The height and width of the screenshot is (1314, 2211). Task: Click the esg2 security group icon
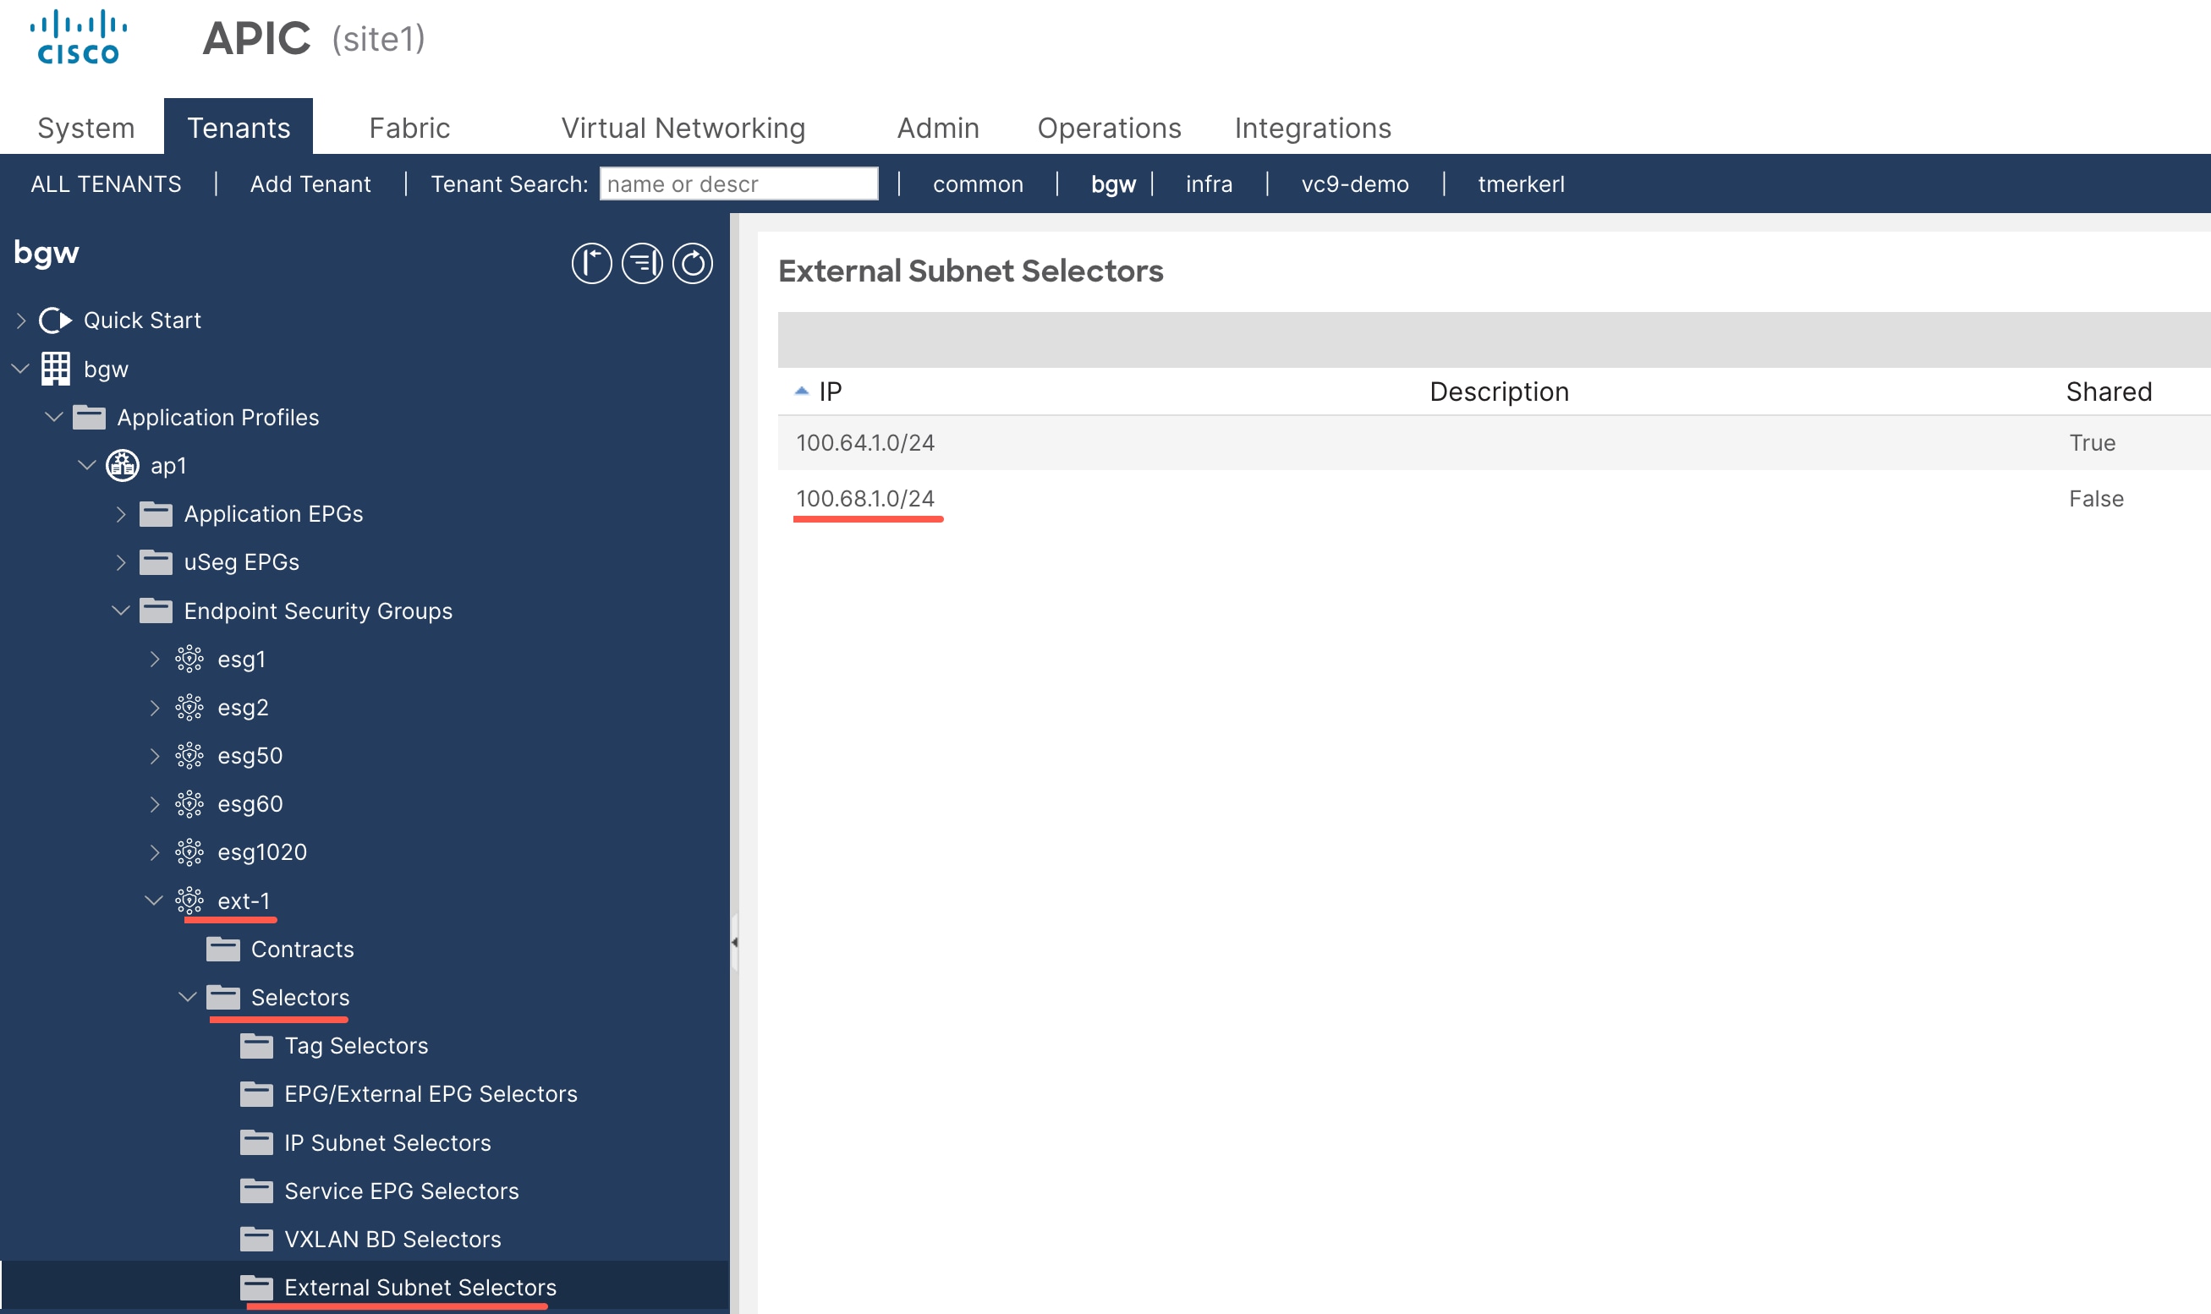189,708
